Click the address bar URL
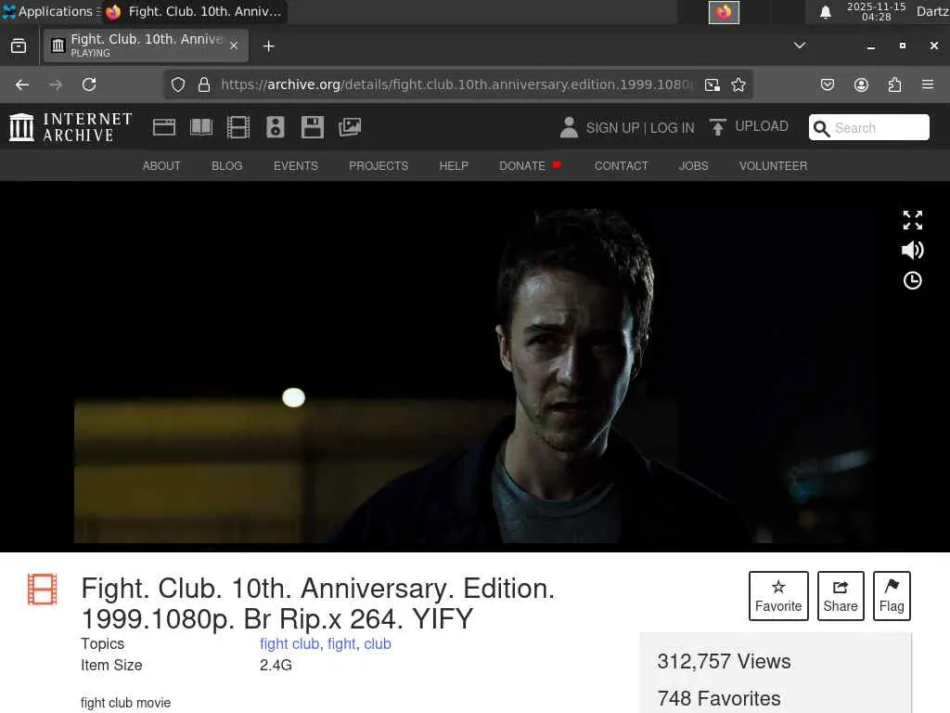The height and width of the screenshot is (713, 950). (455, 84)
